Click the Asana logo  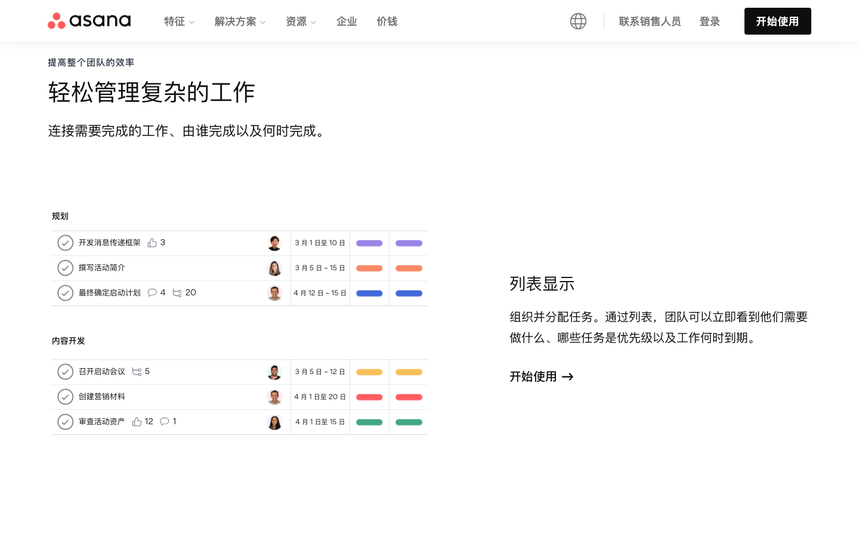point(89,21)
